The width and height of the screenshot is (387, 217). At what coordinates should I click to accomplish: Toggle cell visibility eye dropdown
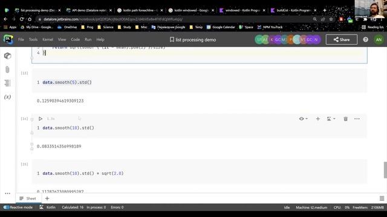304,119
